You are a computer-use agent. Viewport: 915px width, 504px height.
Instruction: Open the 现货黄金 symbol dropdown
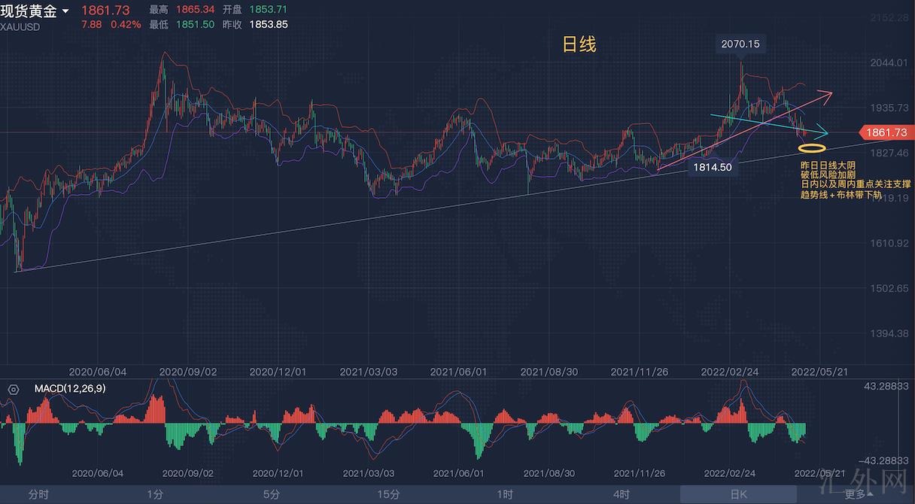coord(66,11)
